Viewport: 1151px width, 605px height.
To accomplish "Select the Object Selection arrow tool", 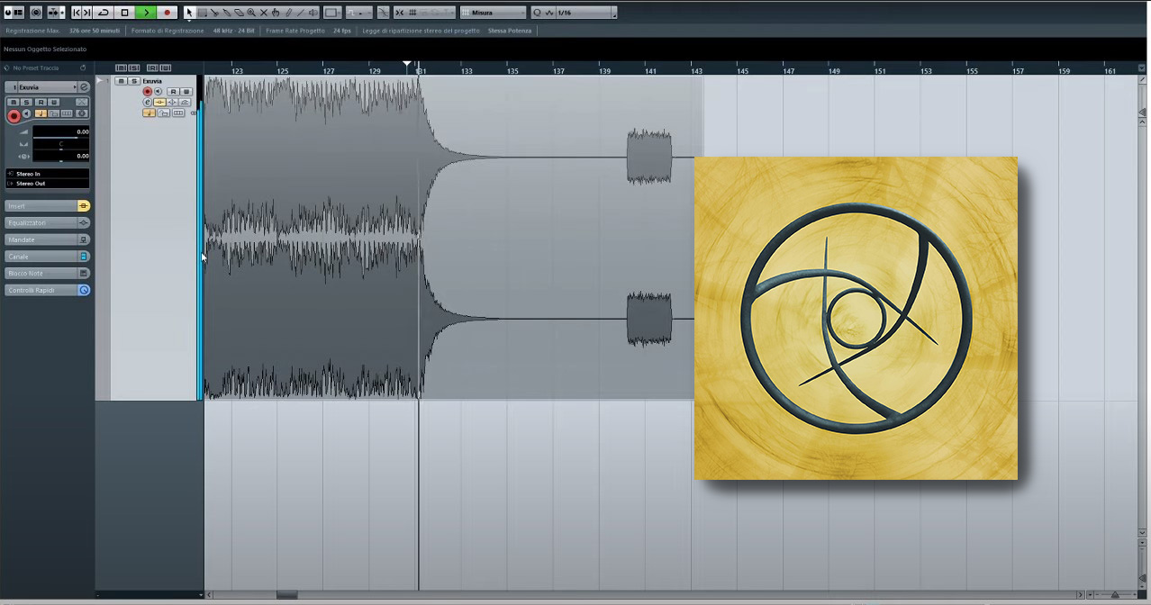I will [x=189, y=13].
